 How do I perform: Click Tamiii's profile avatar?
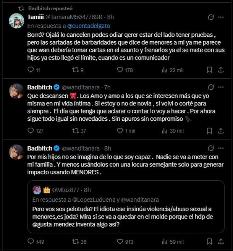click(x=16, y=21)
